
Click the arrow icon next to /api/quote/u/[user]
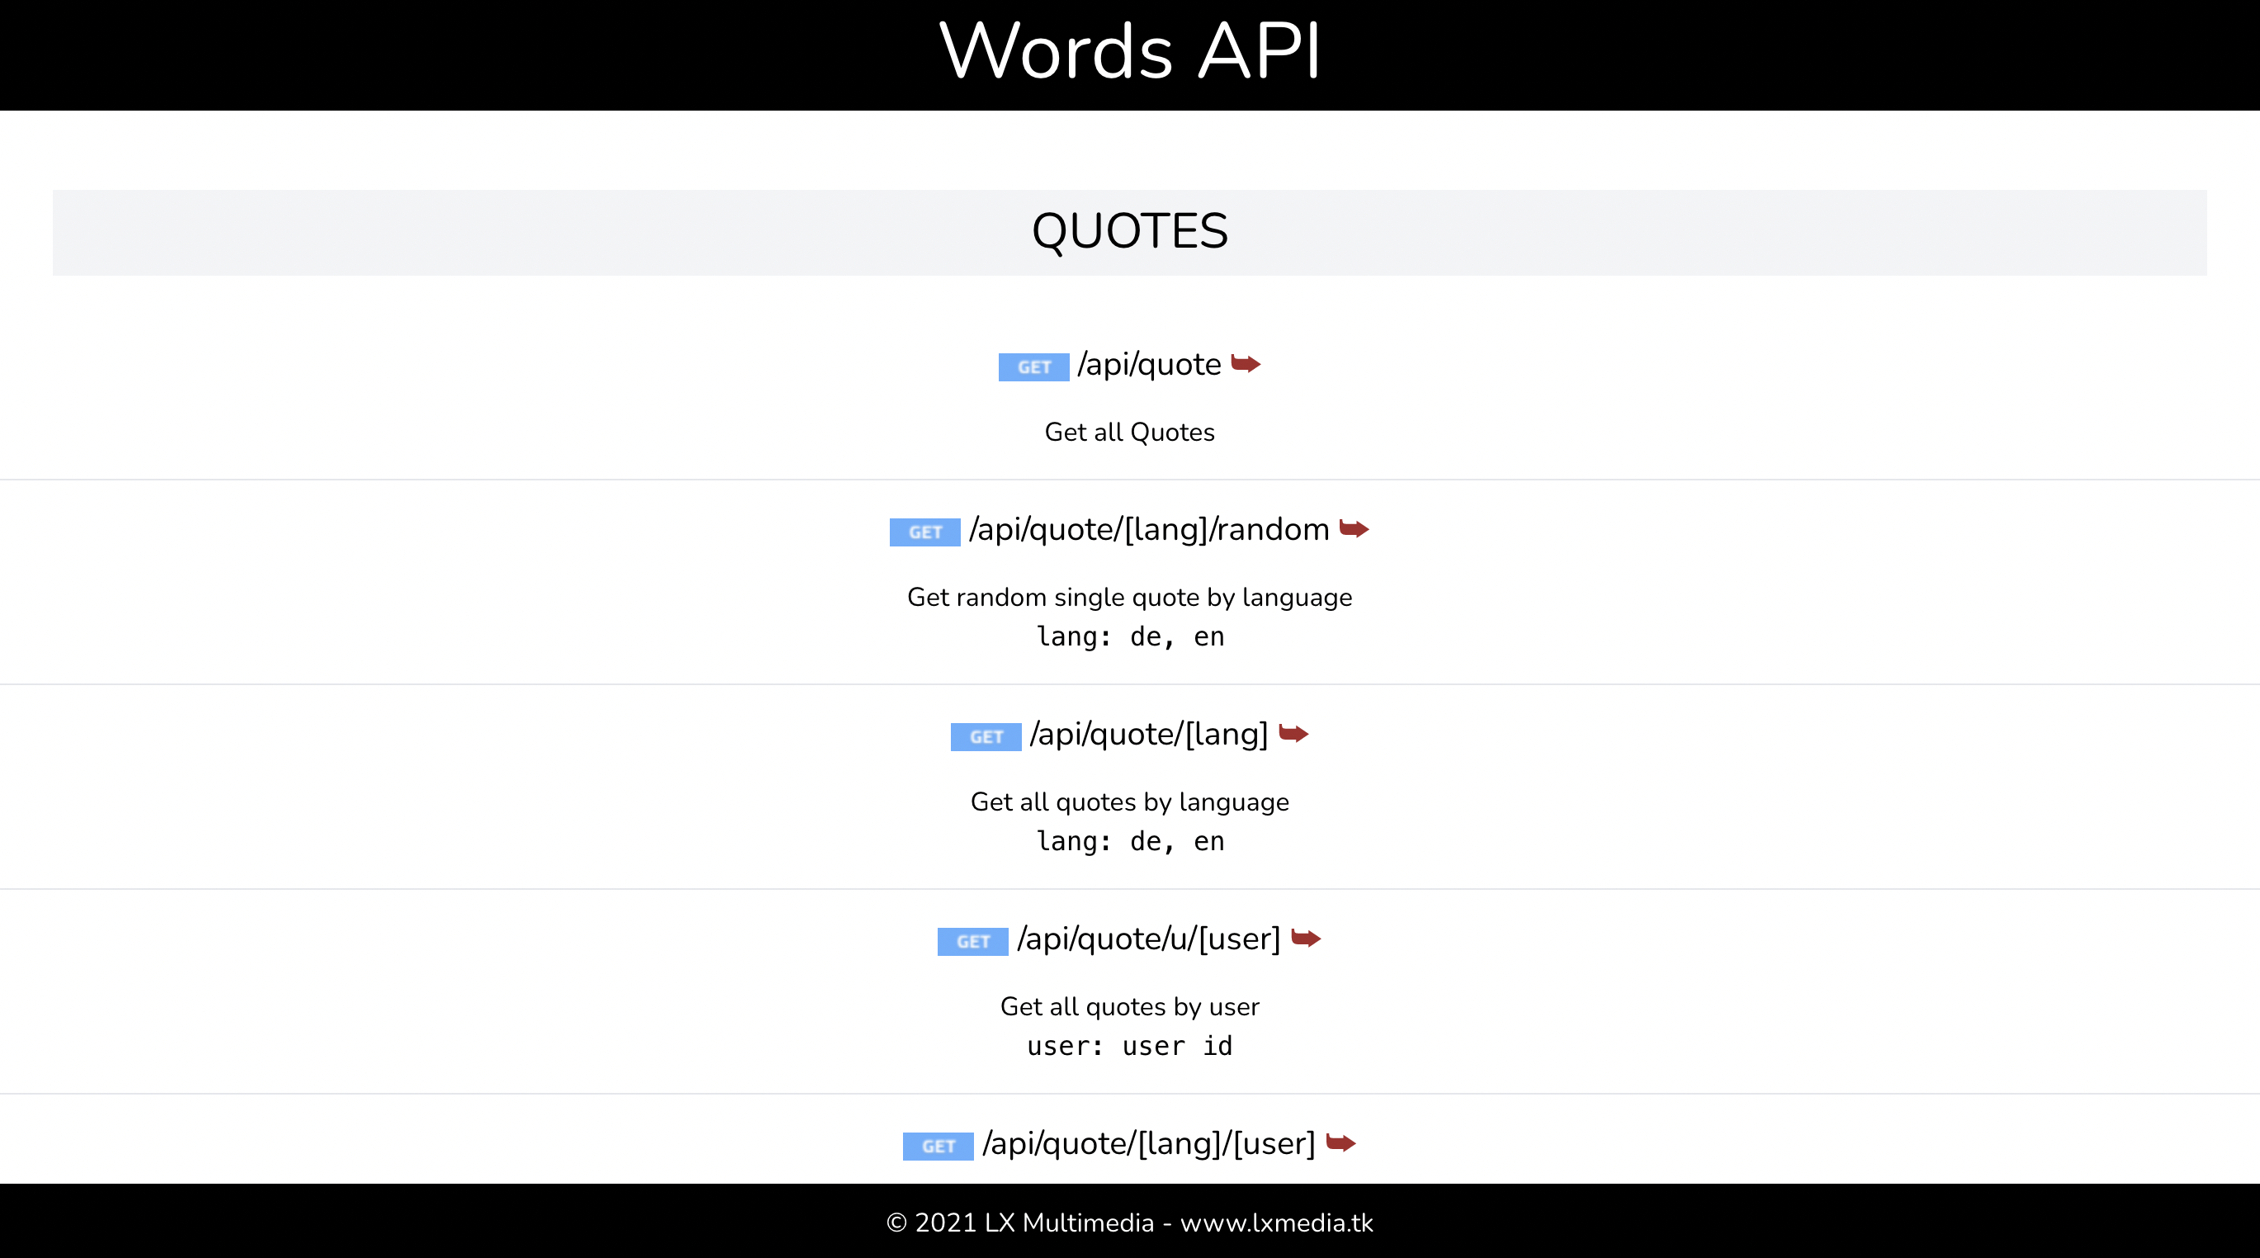click(1307, 939)
